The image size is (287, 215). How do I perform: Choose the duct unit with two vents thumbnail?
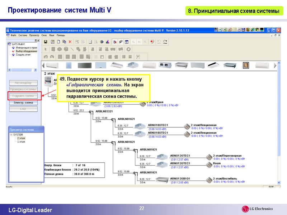(x=165, y=65)
